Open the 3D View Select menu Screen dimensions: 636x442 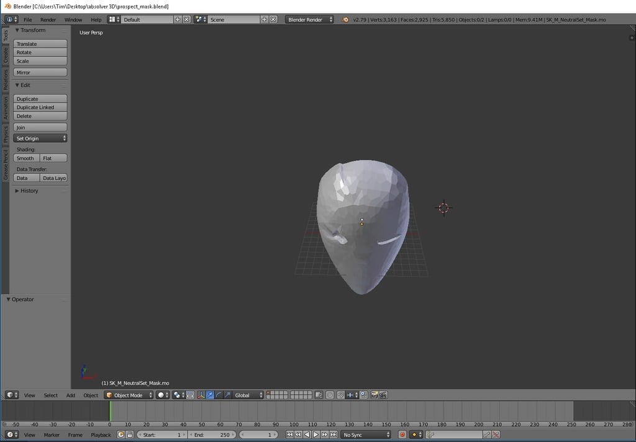coord(51,395)
